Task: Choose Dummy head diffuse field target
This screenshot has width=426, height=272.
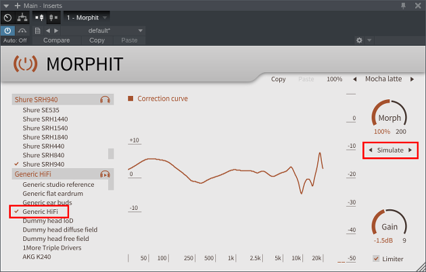Action: point(60,229)
